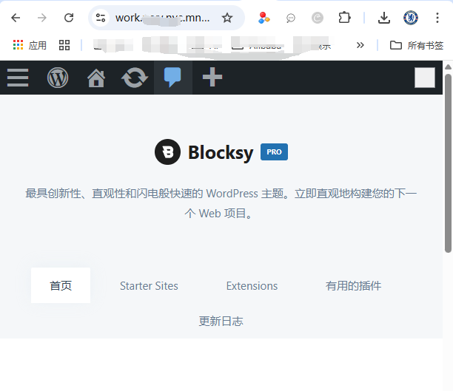This screenshot has height=391, width=453.
Task: Switch to the Starter Sites tab
Action: [x=149, y=286]
